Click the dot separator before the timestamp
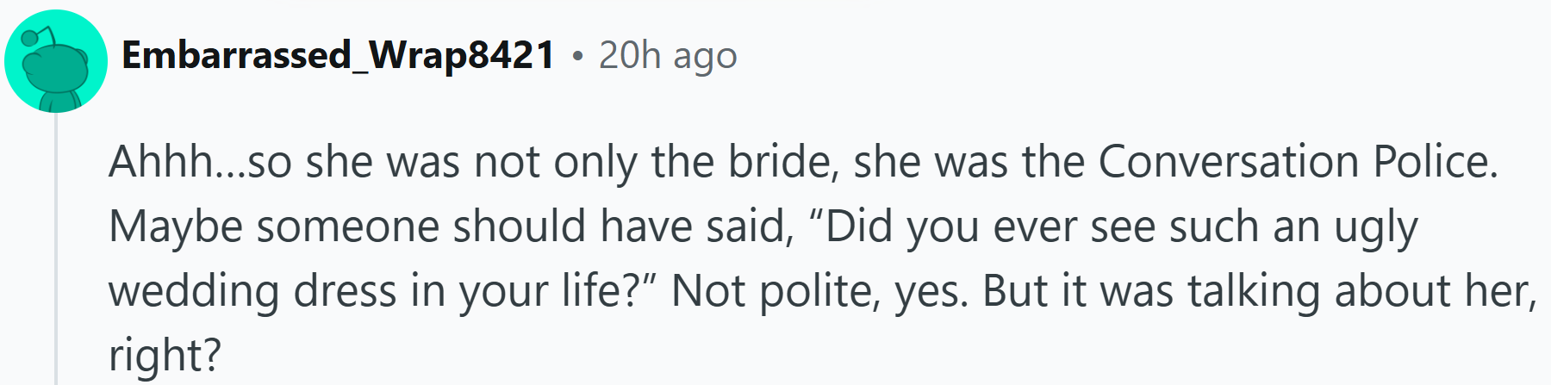Viewport: 1551px width, 385px height. tap(577, 57)
